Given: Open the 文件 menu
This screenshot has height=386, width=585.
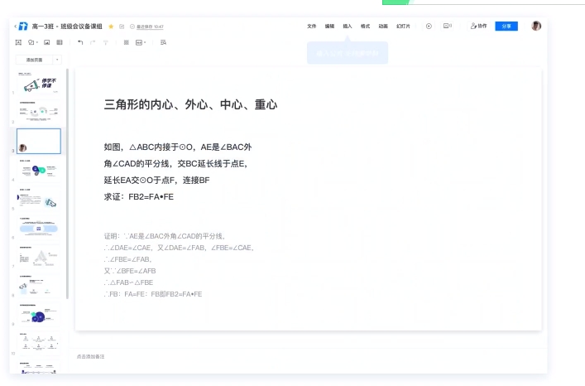Looking at the screenshot, I should [311, 27].
